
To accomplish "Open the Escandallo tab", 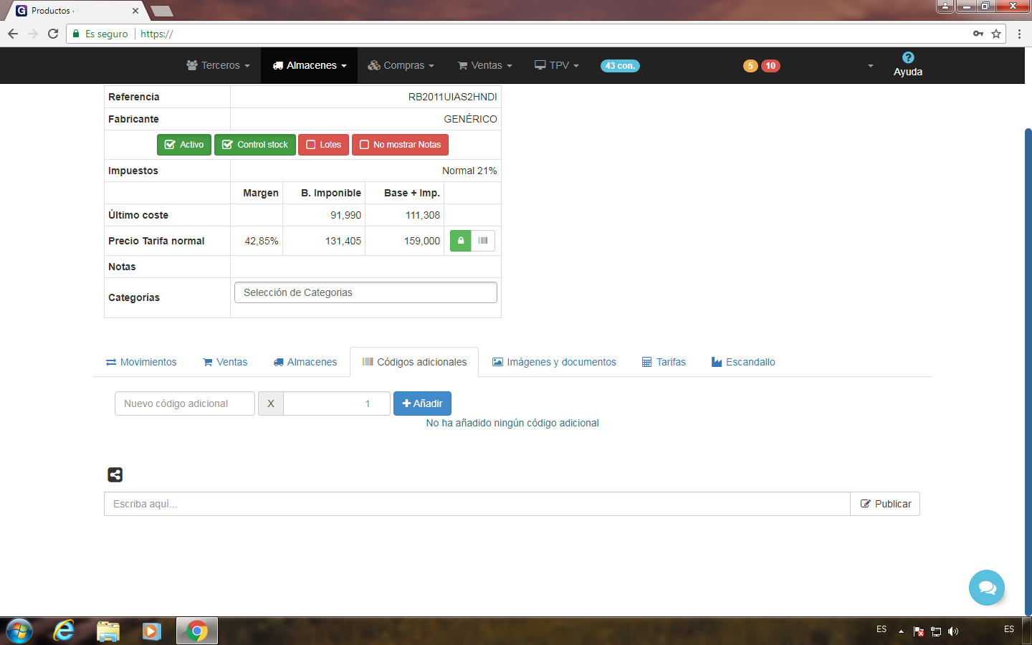I will [x=743, y=362].
